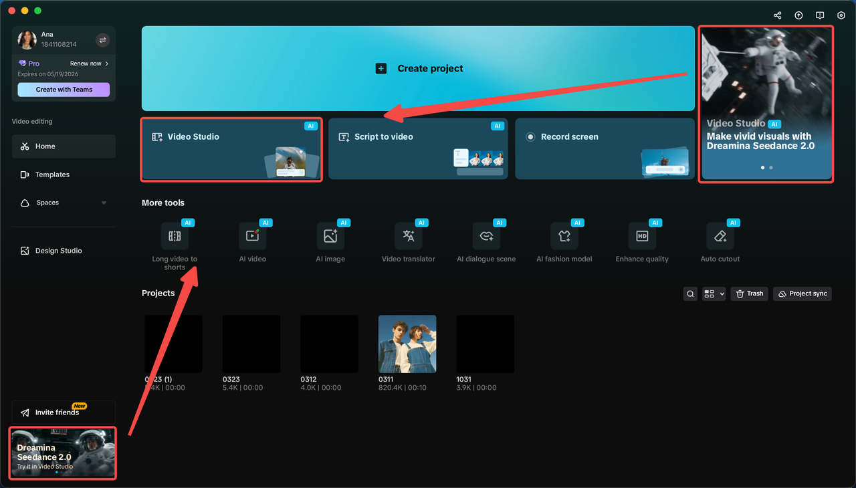This screenshot has width=856, height=488.
Task: Open the feedback message icon in the top bar
Action: pos(820,15)
